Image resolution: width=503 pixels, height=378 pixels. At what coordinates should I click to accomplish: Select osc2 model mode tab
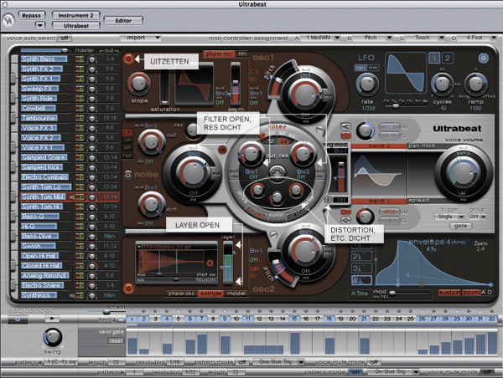pyautogui.click(x=236, y=294)
